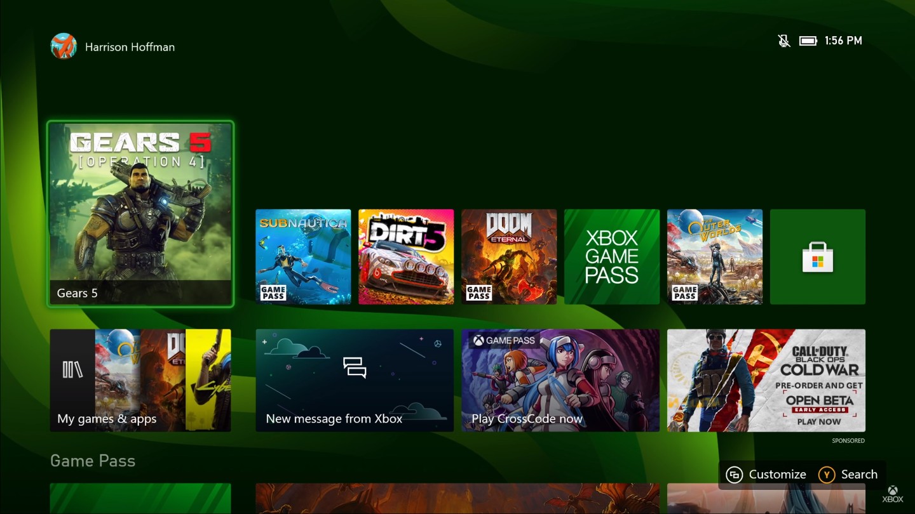Viewport: 915px width, 514px height.
Task: Click the chat bubbles message icon
Action: pyautogui.click(x=355, y=367)
